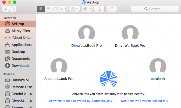Image resolution: width=181 pixels, height=108 pixels.
Task: Click the green zoom window button
Action: point(15,2)
